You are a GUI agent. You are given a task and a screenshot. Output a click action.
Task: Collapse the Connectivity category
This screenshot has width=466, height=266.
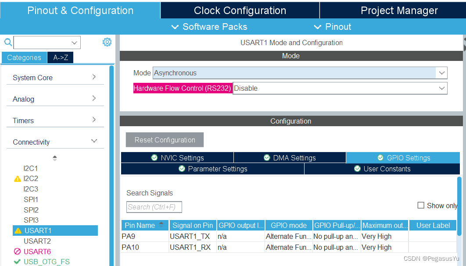click(x=55, y=142)
